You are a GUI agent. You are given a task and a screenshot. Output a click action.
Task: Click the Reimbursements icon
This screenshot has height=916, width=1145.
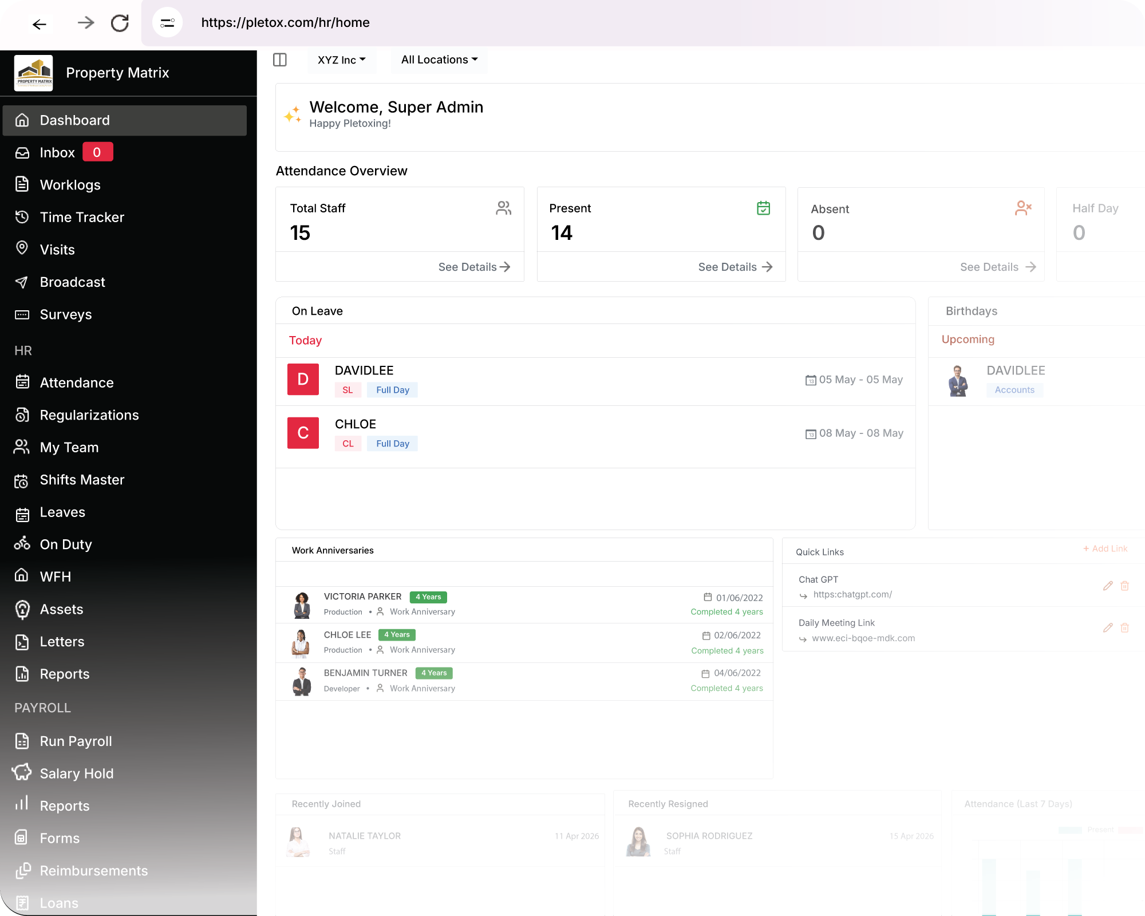[22, 870]
